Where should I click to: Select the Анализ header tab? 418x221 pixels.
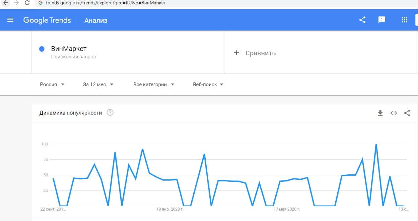[96, 20]
